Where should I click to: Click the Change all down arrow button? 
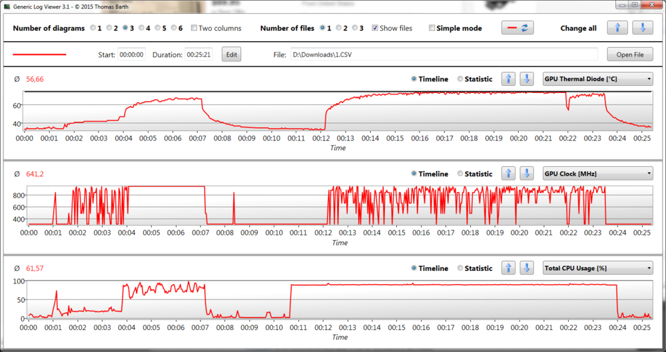click(642, 28)
